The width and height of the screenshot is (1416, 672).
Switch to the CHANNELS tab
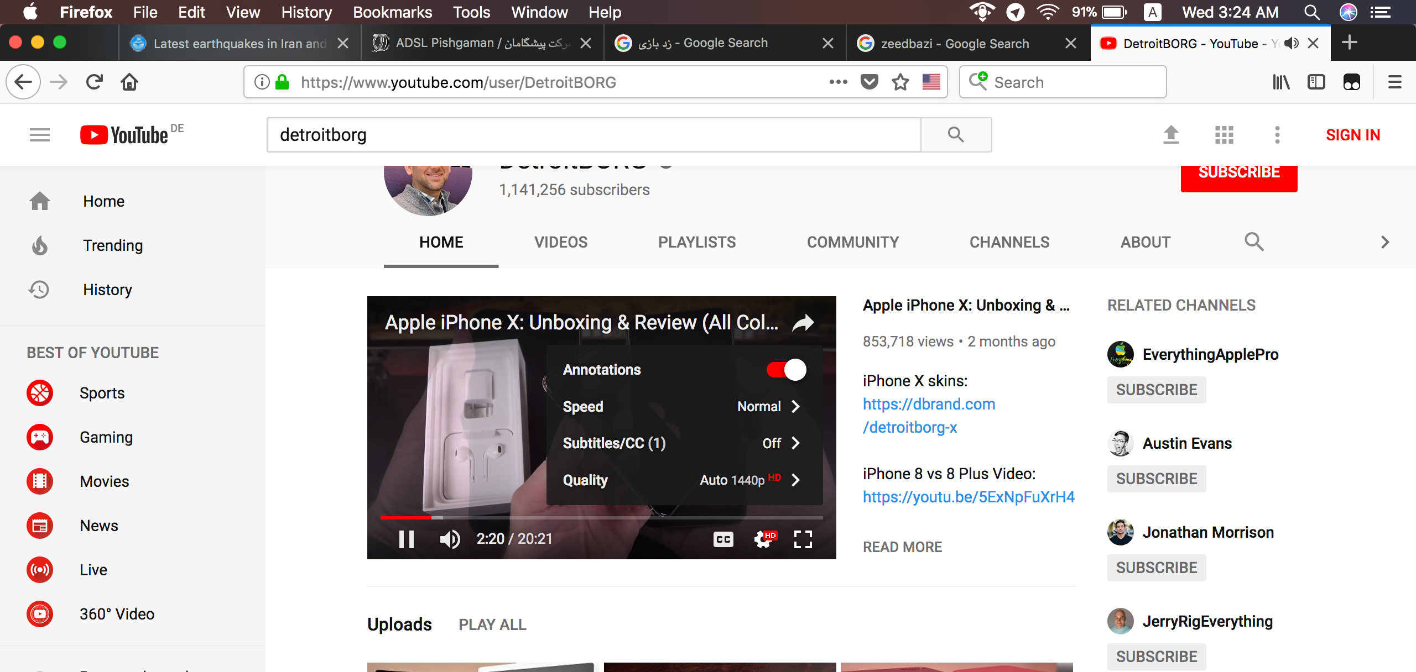[1009, 242]
